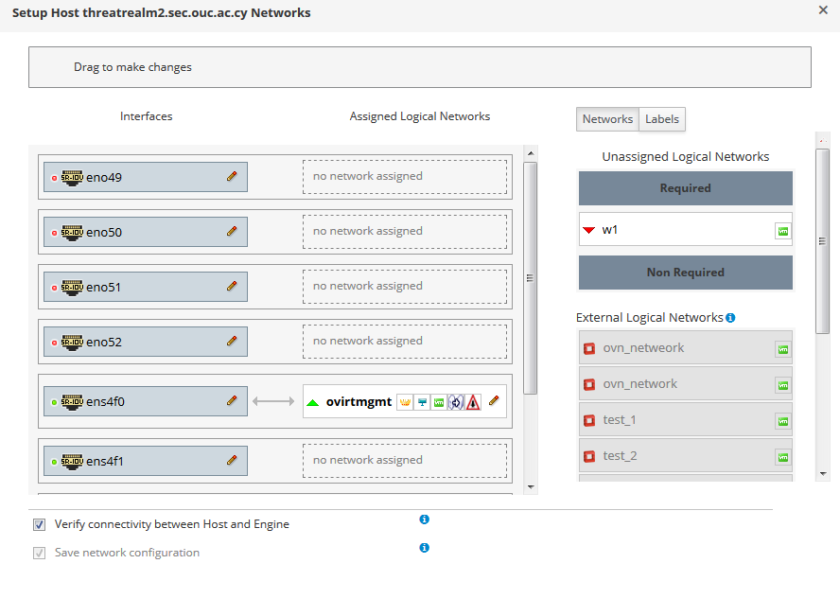The height and width of the screenshot is (599, 840).
Task: Click the SR-IOV icon on ens4f0
Action: pos(72,401)
